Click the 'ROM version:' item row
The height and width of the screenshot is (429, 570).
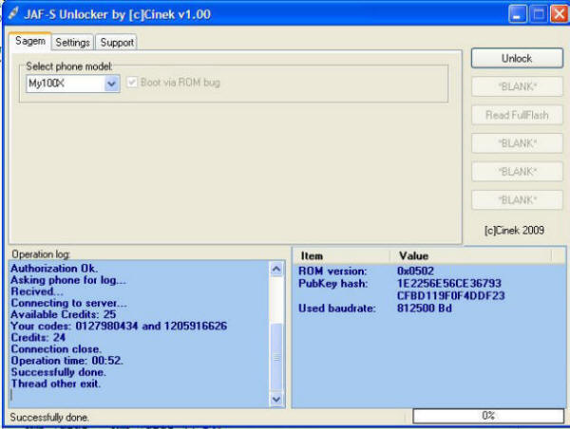tap(332, 271)
